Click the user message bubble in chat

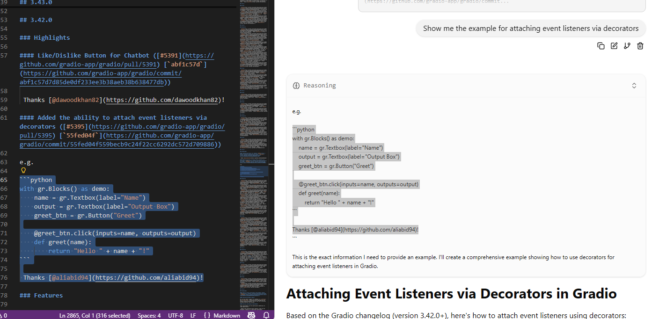tap(531, 28)
